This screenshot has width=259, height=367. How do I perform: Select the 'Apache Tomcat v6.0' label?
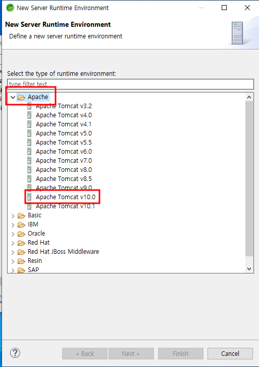(x=64, y=152)
